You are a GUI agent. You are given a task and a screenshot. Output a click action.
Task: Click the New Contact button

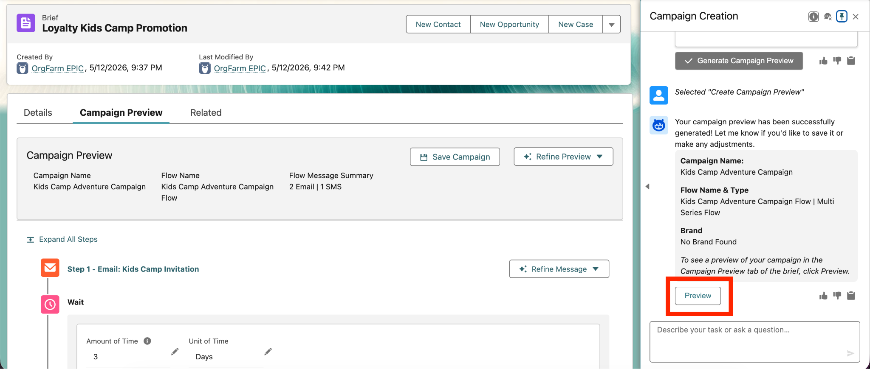tap(438, 25)
